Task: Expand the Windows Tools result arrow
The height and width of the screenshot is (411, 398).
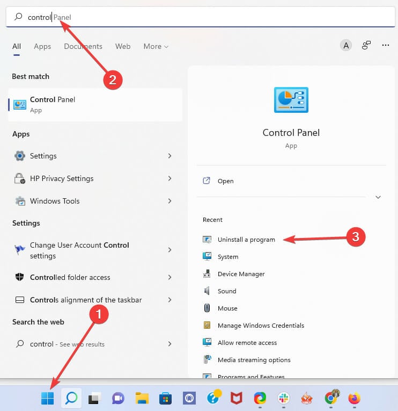Action: coord(169,201)
